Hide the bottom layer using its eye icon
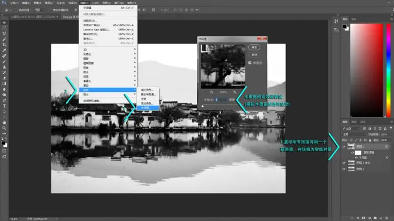This screenshot has height=221, width=394. pyautogui.click(x=344, y=169)
